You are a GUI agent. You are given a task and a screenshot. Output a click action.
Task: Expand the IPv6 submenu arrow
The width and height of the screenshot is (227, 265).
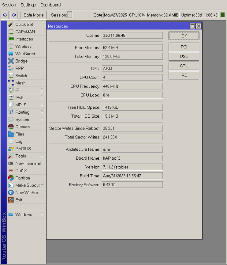[42, 97]
